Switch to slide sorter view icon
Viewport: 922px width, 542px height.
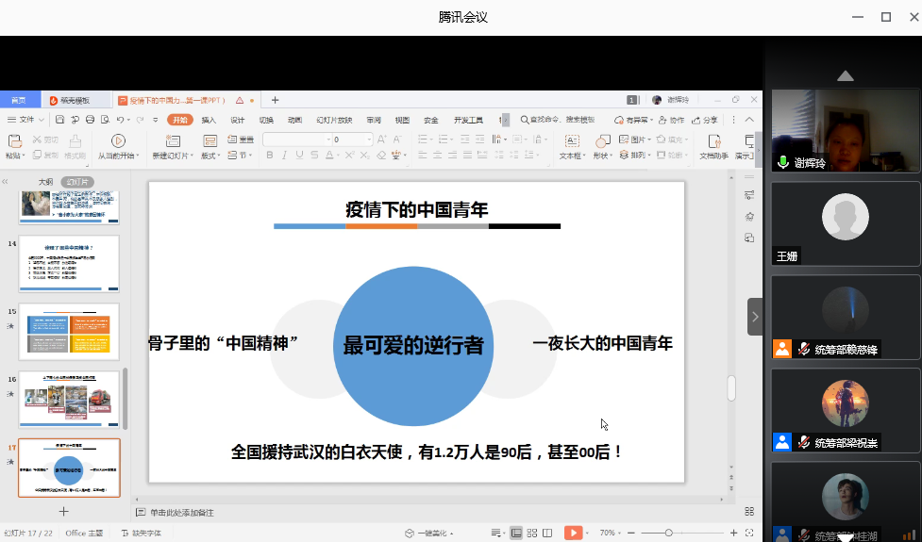click(x=533, y=533)
